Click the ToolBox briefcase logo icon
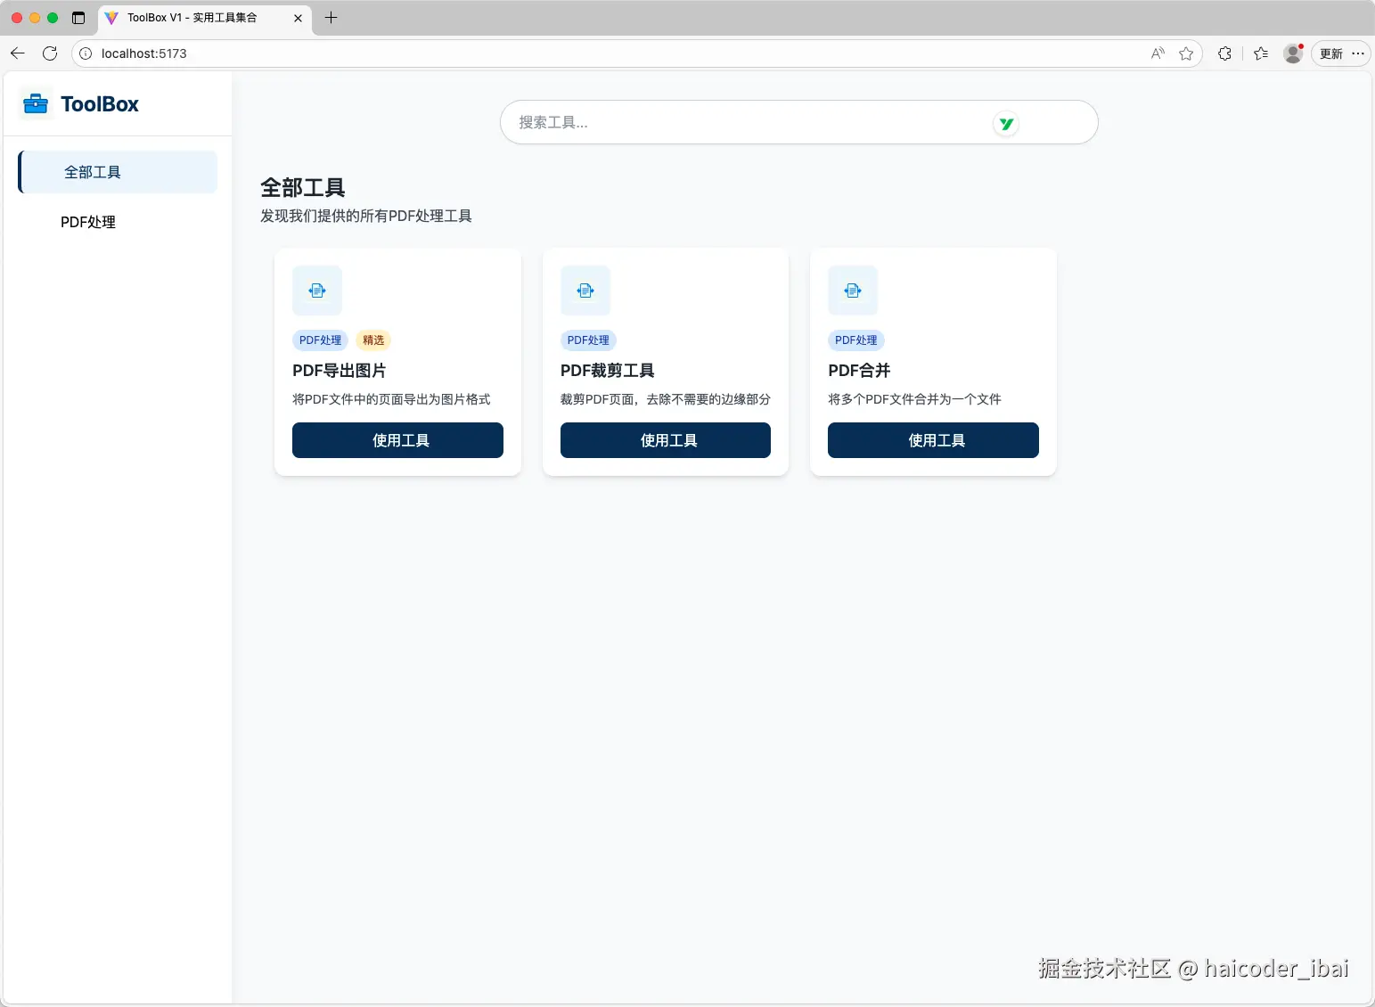Image resolution: width=1375 pixels, height=1007 pixels. [x=36, y=104]
